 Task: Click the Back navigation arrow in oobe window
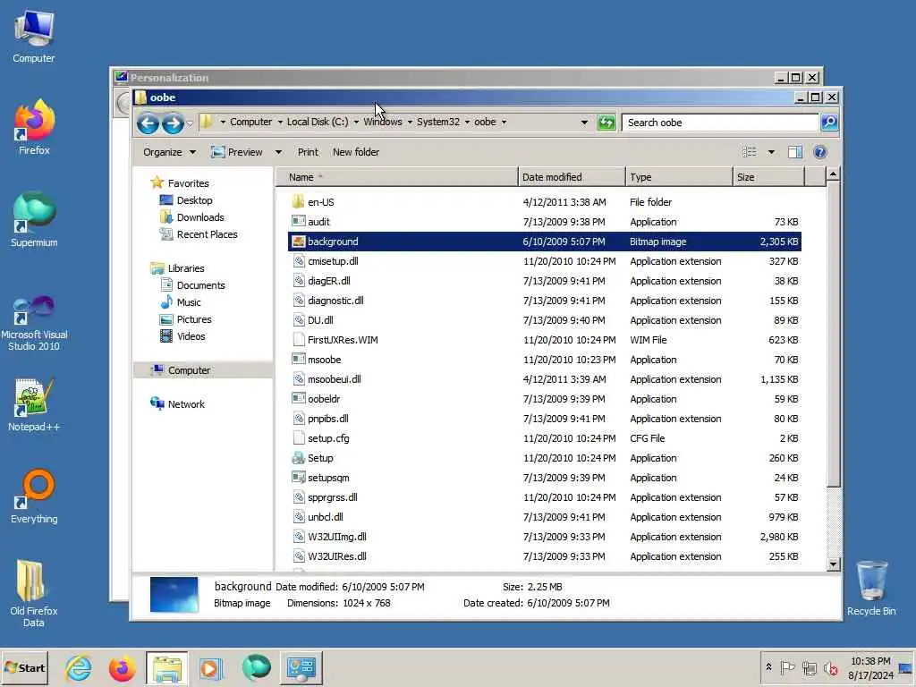tap(148, 123)
